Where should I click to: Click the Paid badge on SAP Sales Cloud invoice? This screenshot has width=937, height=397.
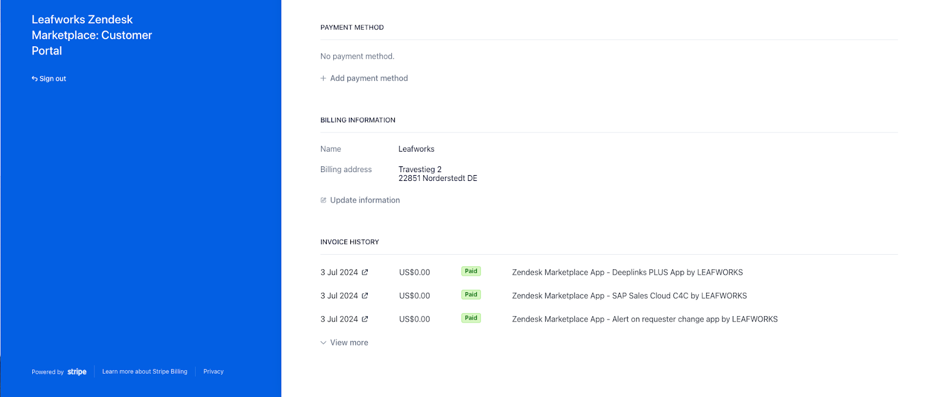coord(471,295)
